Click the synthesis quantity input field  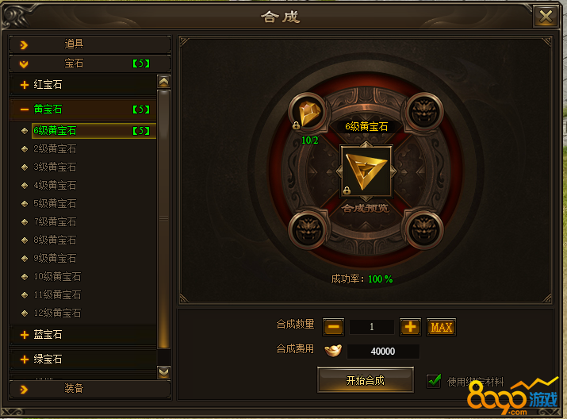[x=372, y=327]
